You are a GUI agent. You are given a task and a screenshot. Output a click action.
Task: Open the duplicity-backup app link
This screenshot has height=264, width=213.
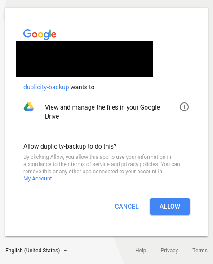(46, 87)
